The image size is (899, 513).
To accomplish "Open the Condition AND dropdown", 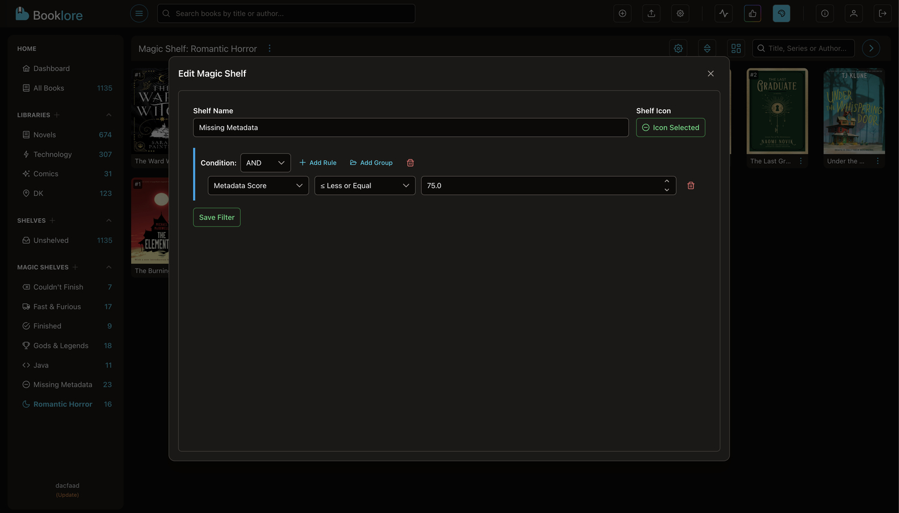I will pyautogui.click(x=265, y=163).
